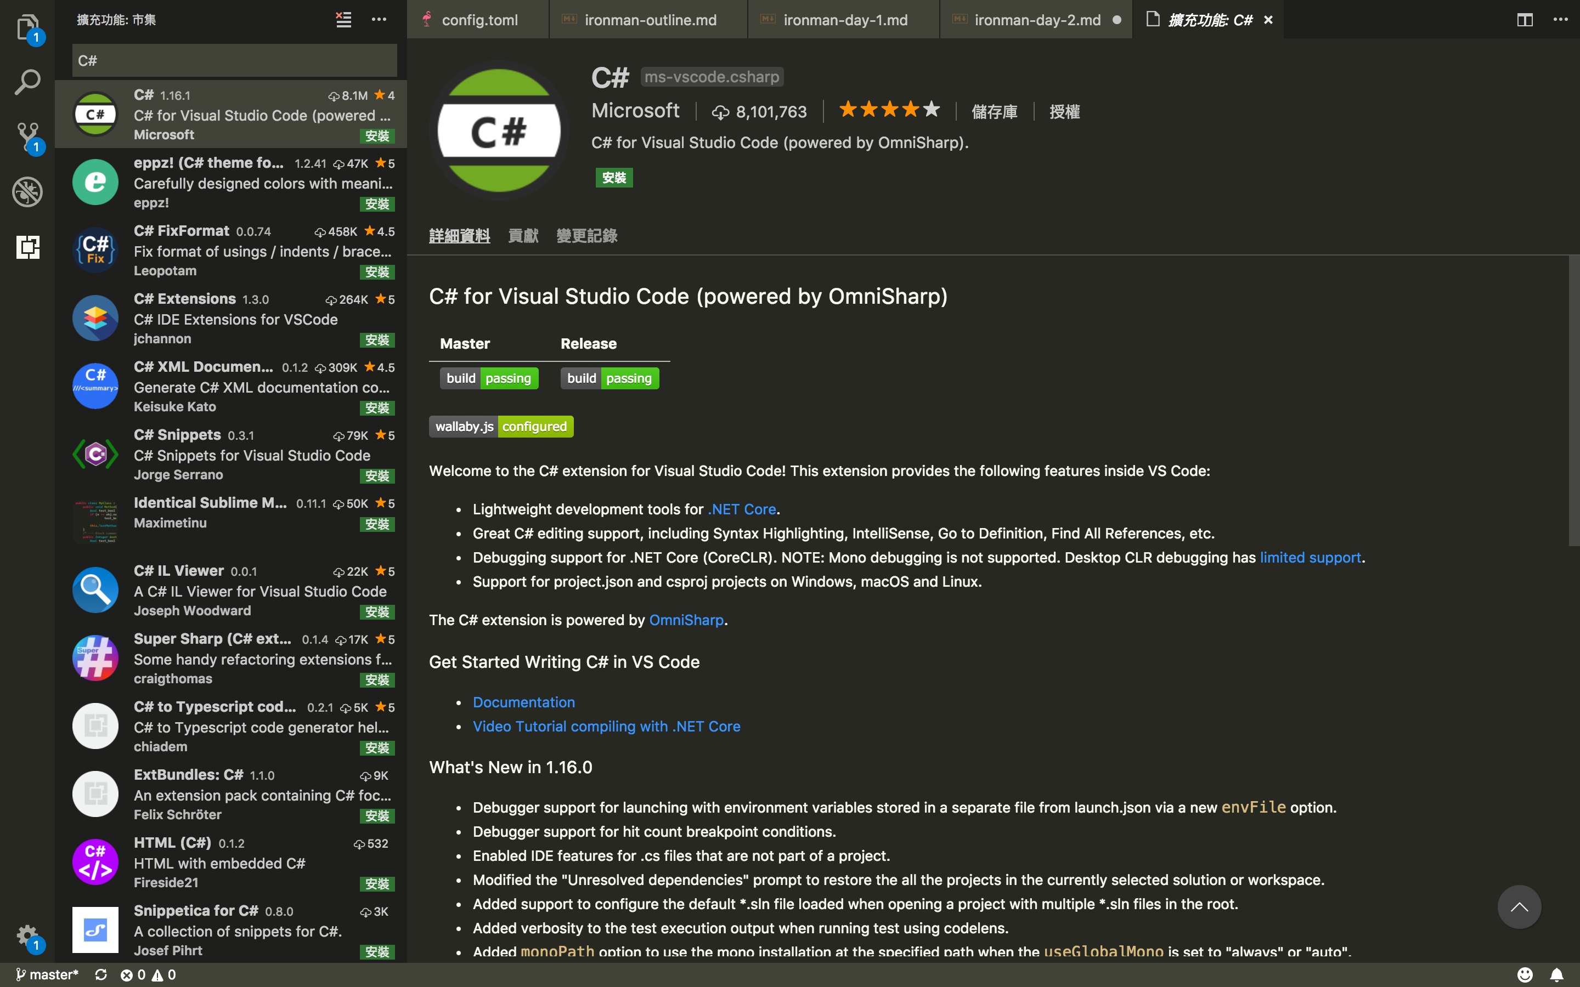Switch to ironman-day-2.md tab

coord(1036,20)
